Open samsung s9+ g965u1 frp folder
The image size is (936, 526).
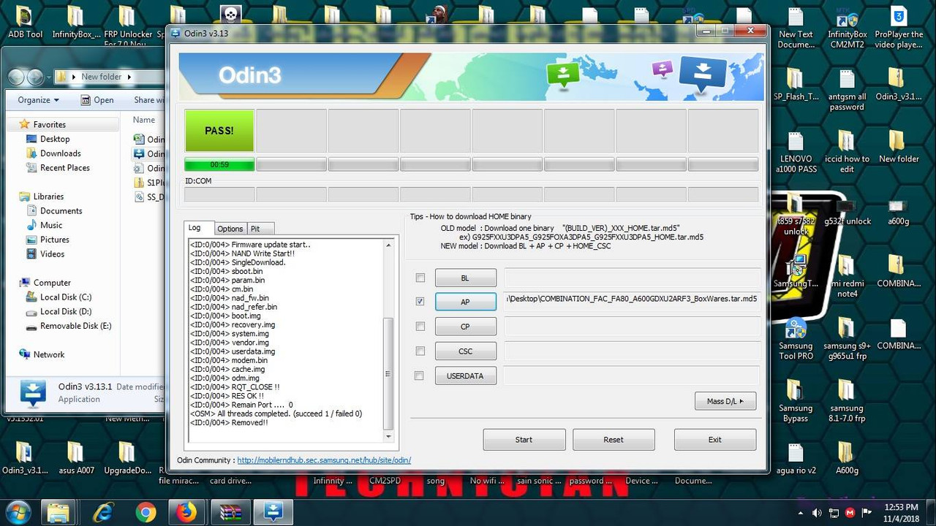click(x=847, y=339)
